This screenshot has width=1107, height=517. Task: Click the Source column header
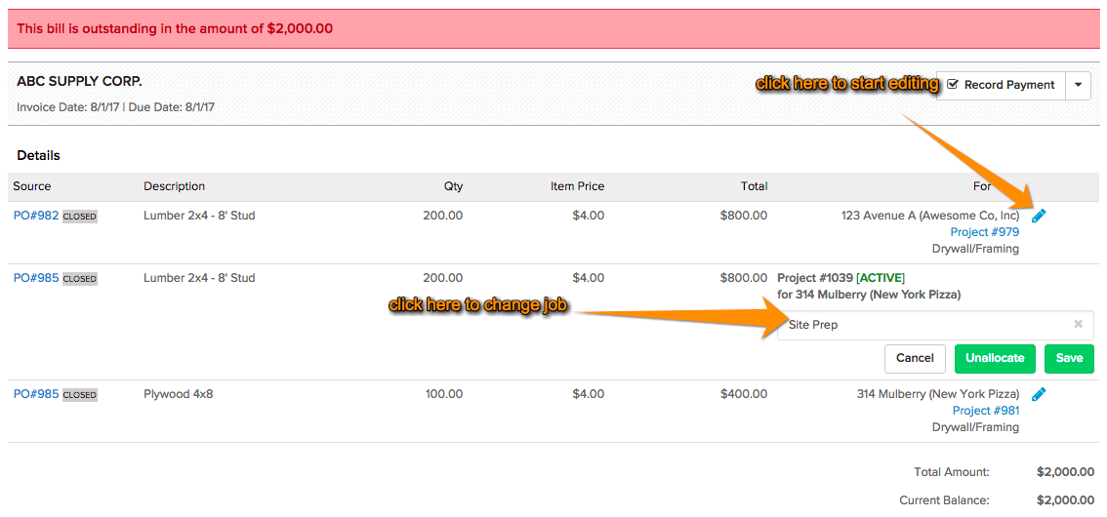[x=32, y=186]
